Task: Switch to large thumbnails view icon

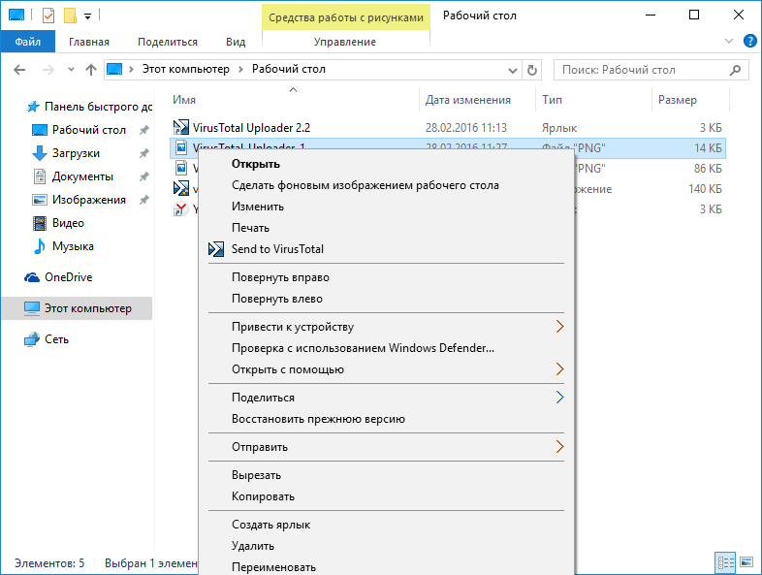Action: click(746, 562)
